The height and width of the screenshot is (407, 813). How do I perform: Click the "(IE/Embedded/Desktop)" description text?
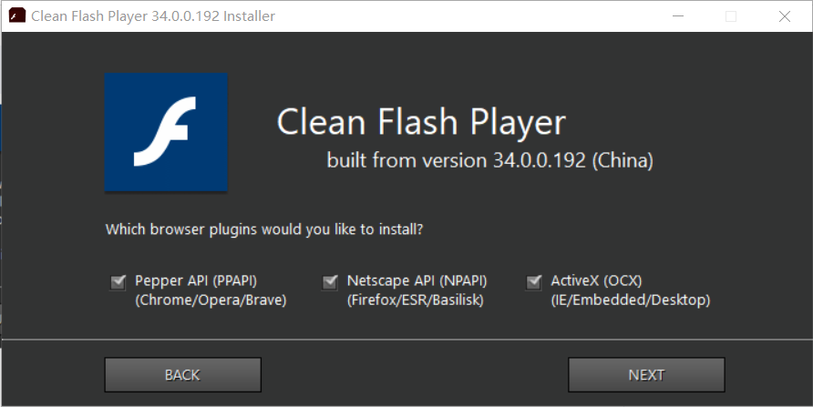click(x=630, y=300)
